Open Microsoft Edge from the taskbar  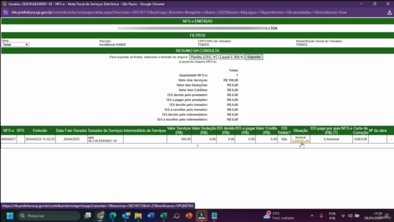113,216
